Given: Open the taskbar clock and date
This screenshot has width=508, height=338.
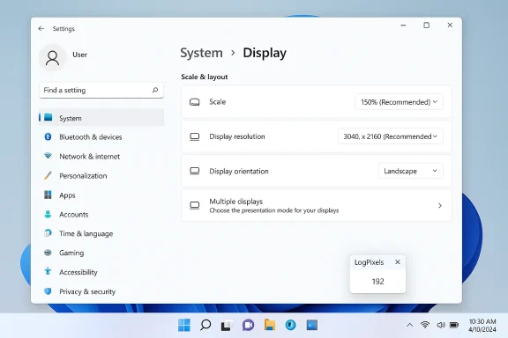Looking at the screenshot, I should (x=482, y=326).
